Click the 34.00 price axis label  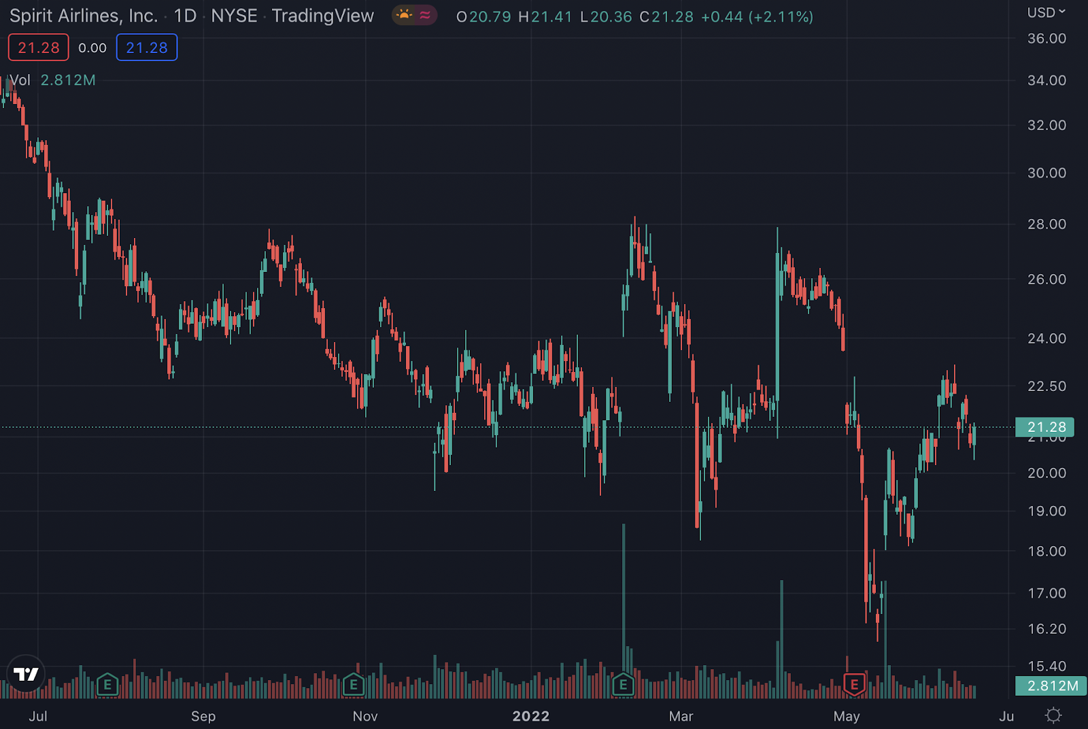click(x=1047, y=80)
